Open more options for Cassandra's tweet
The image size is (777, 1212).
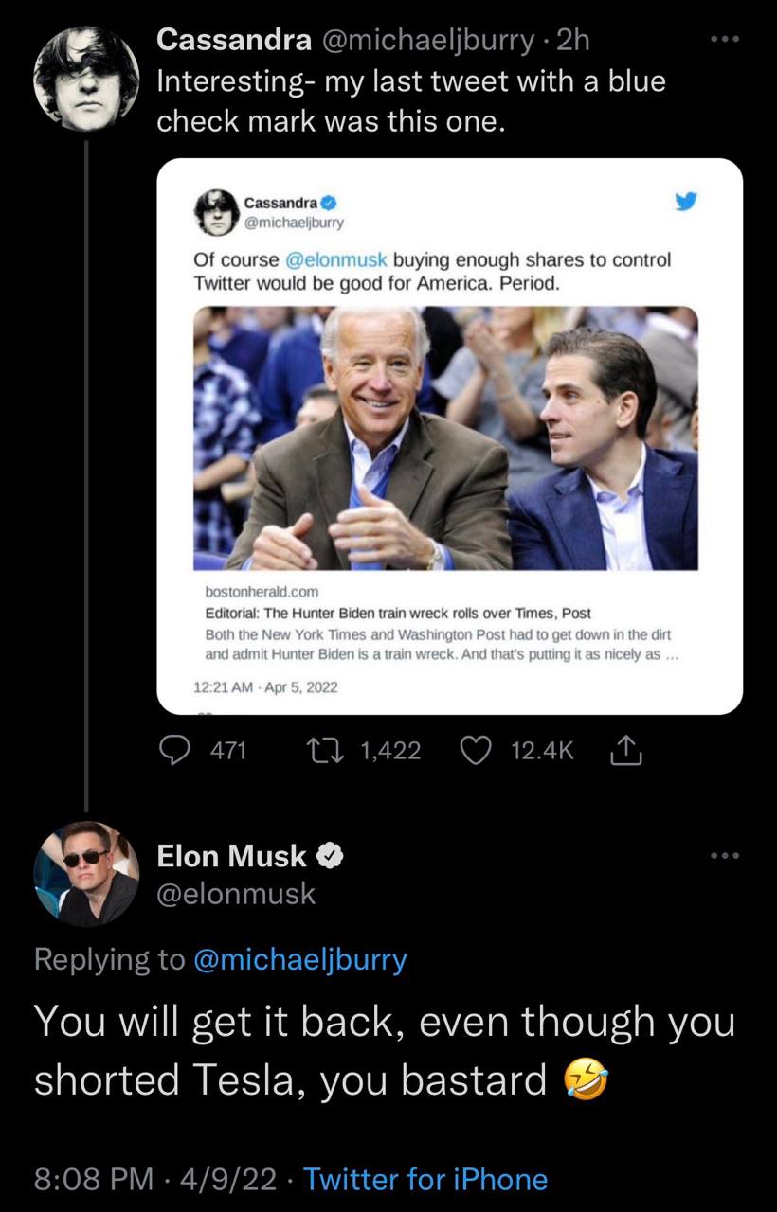coord(725,41)
